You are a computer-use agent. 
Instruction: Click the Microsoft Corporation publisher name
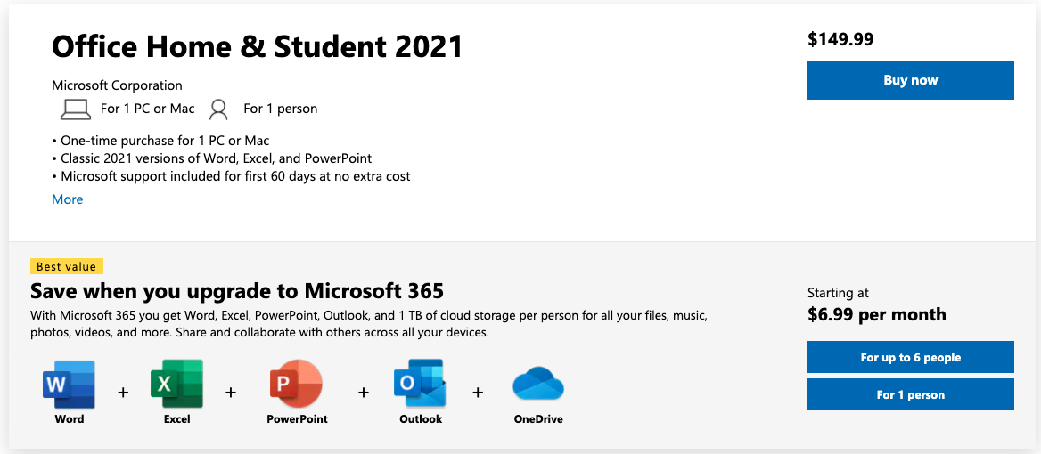tap(117, 85)
